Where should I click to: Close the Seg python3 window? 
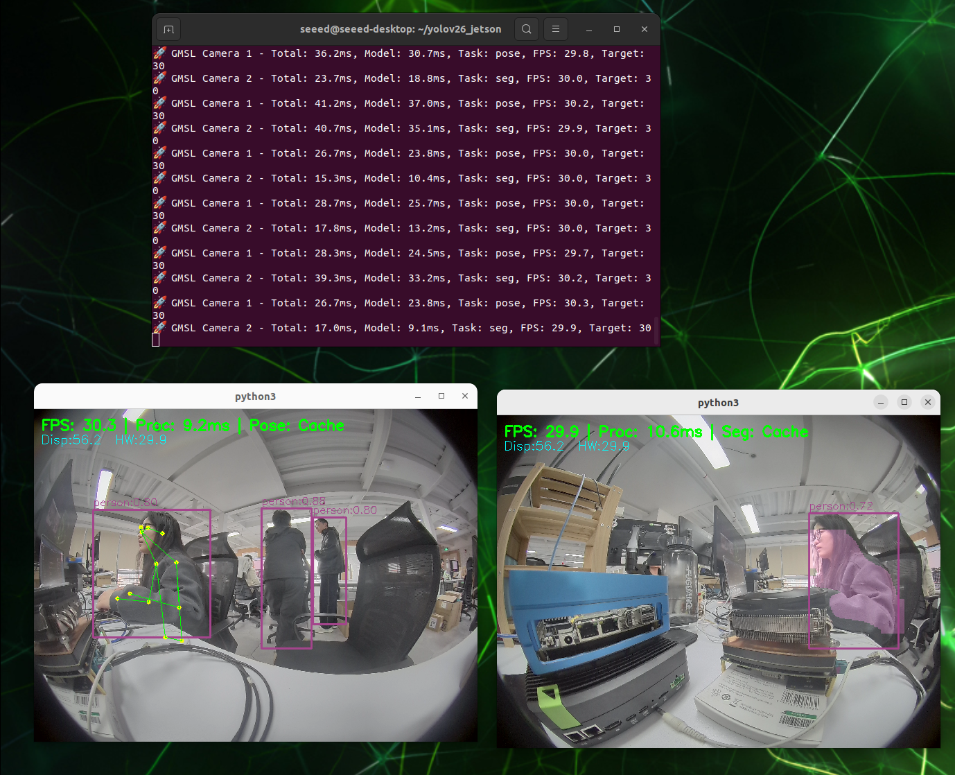928,402
